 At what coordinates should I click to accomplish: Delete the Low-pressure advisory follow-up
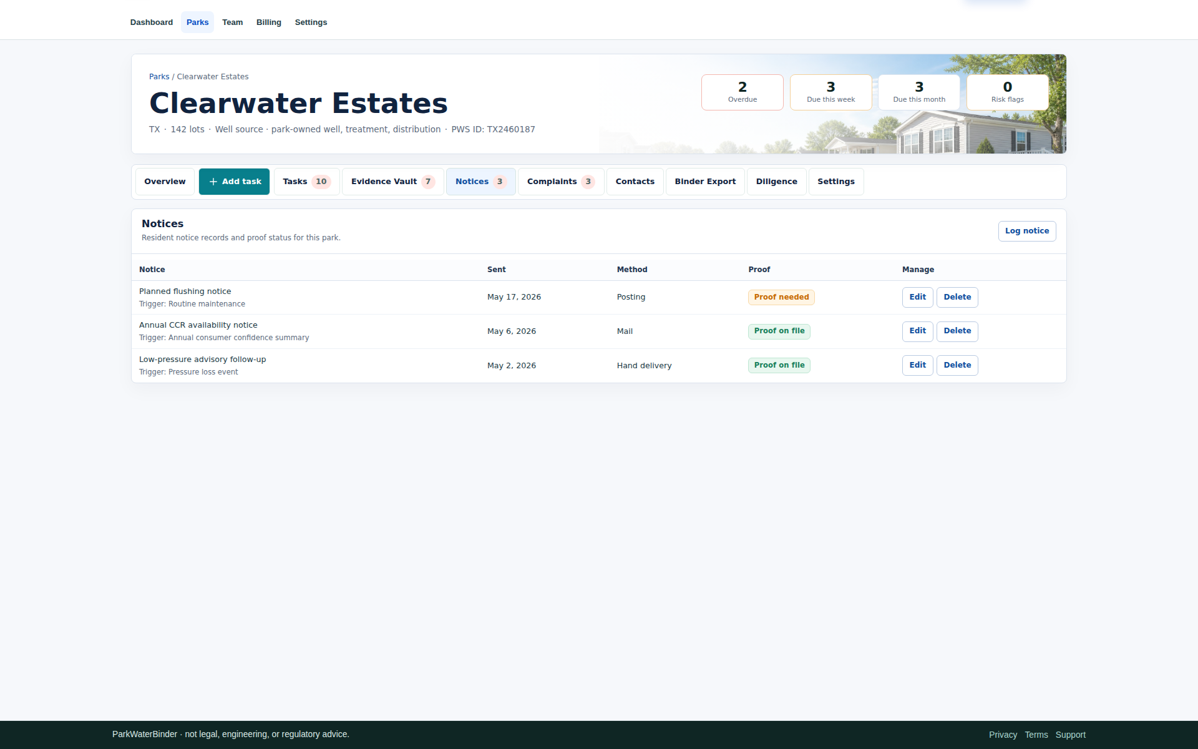click(x=957, y=365)
